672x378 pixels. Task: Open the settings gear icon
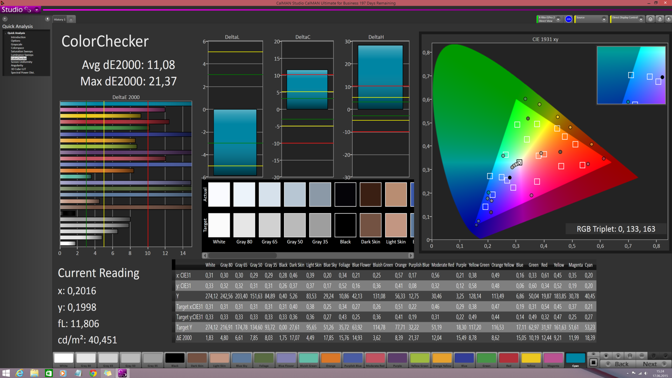650,19
